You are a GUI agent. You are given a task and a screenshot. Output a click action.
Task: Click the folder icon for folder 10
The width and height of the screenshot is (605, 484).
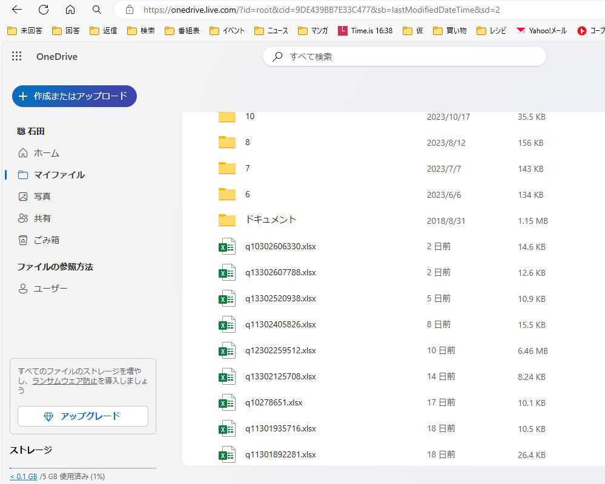(x=227, y=117)
